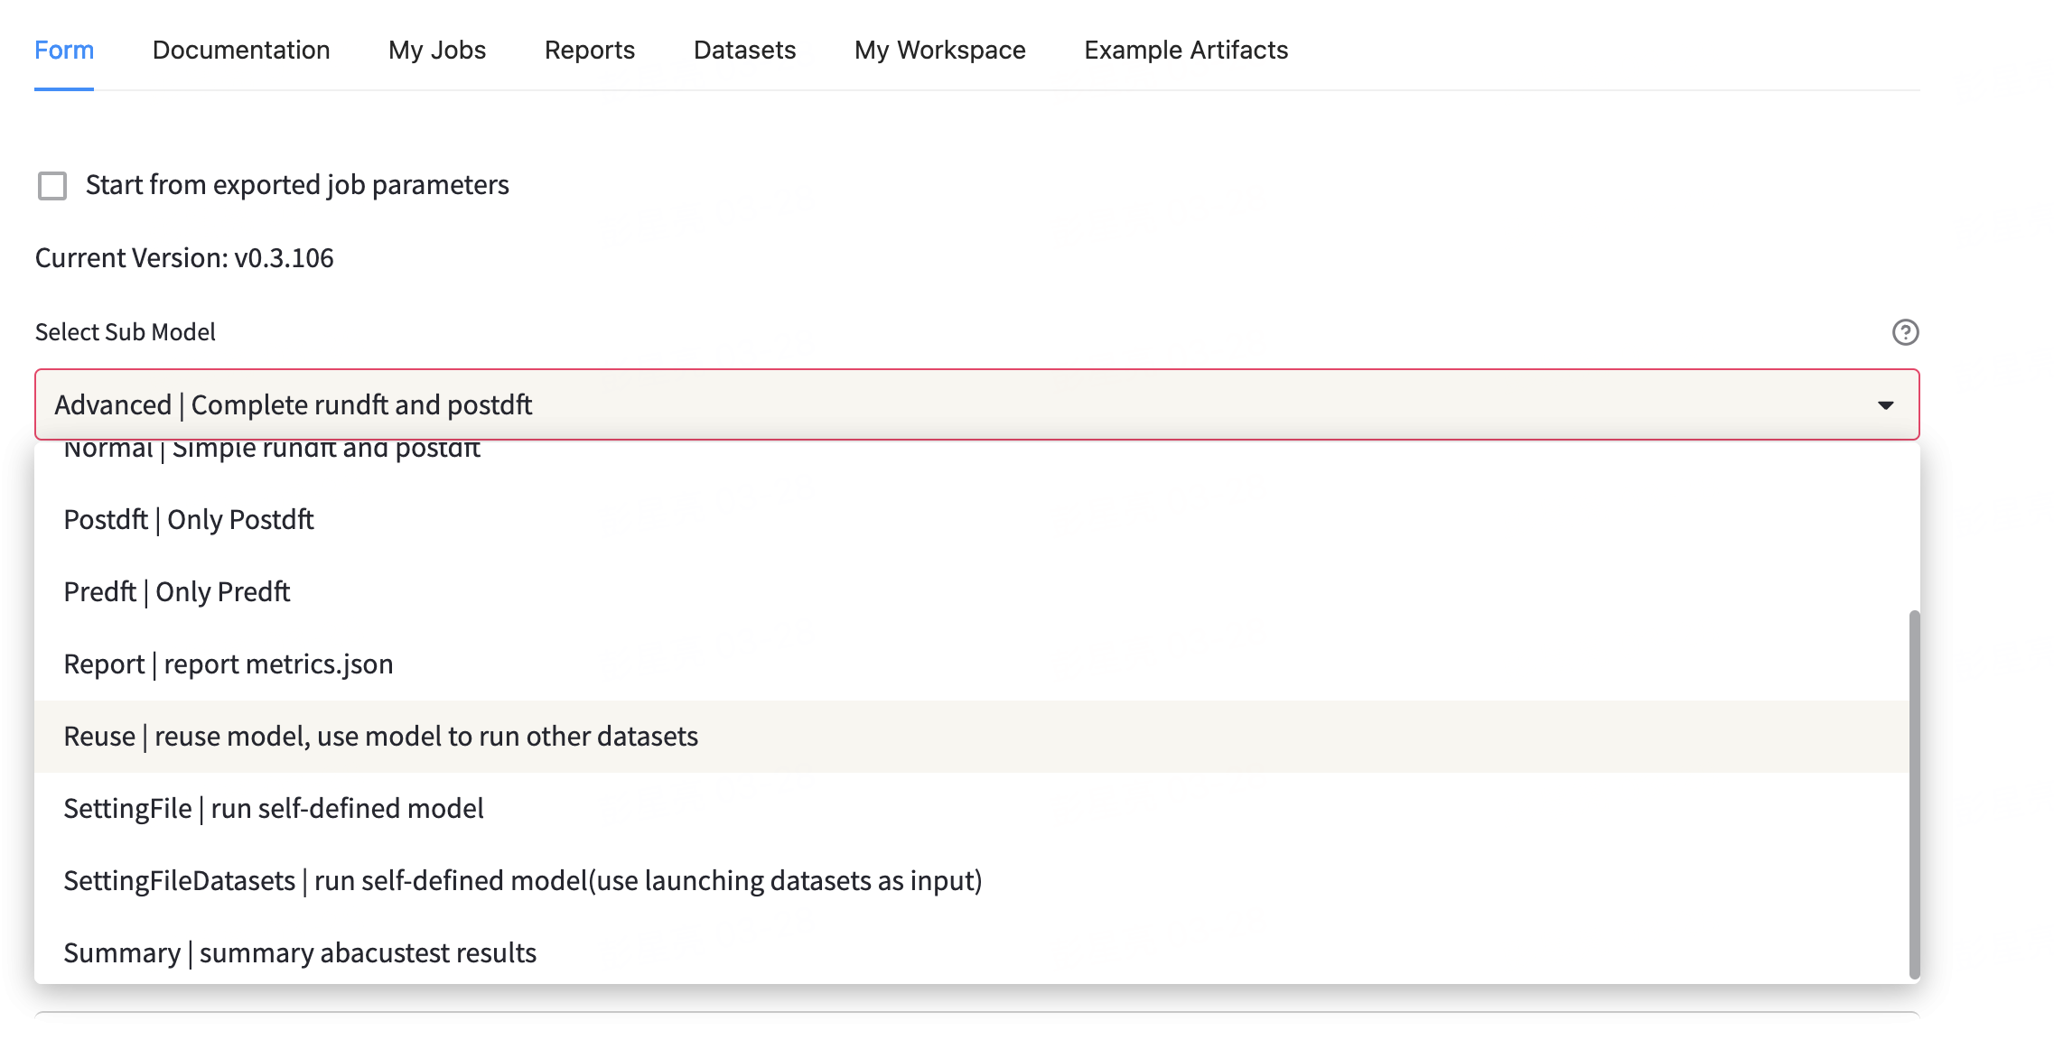View the Example Artifacts tab
This screenshot has height=1049, width=2054.
point(1185,50)
